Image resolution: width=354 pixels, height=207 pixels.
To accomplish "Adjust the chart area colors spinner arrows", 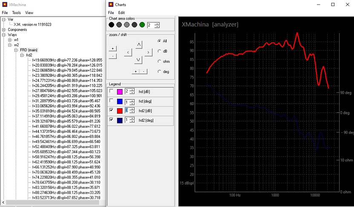I will pos(157,25).
